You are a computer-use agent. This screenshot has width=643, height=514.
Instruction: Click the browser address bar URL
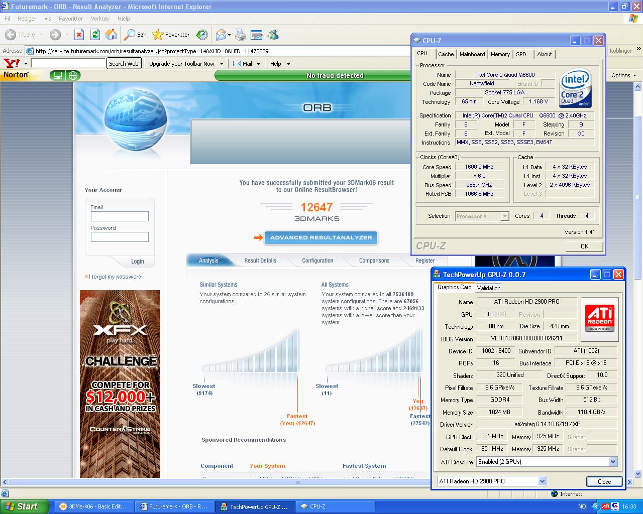[152, 51]
